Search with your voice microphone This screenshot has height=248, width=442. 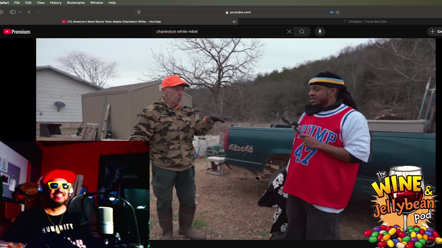pyautogui.click(x=320, y=31)
